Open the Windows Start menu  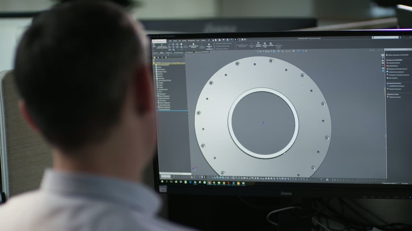click(x=163, y=181)
